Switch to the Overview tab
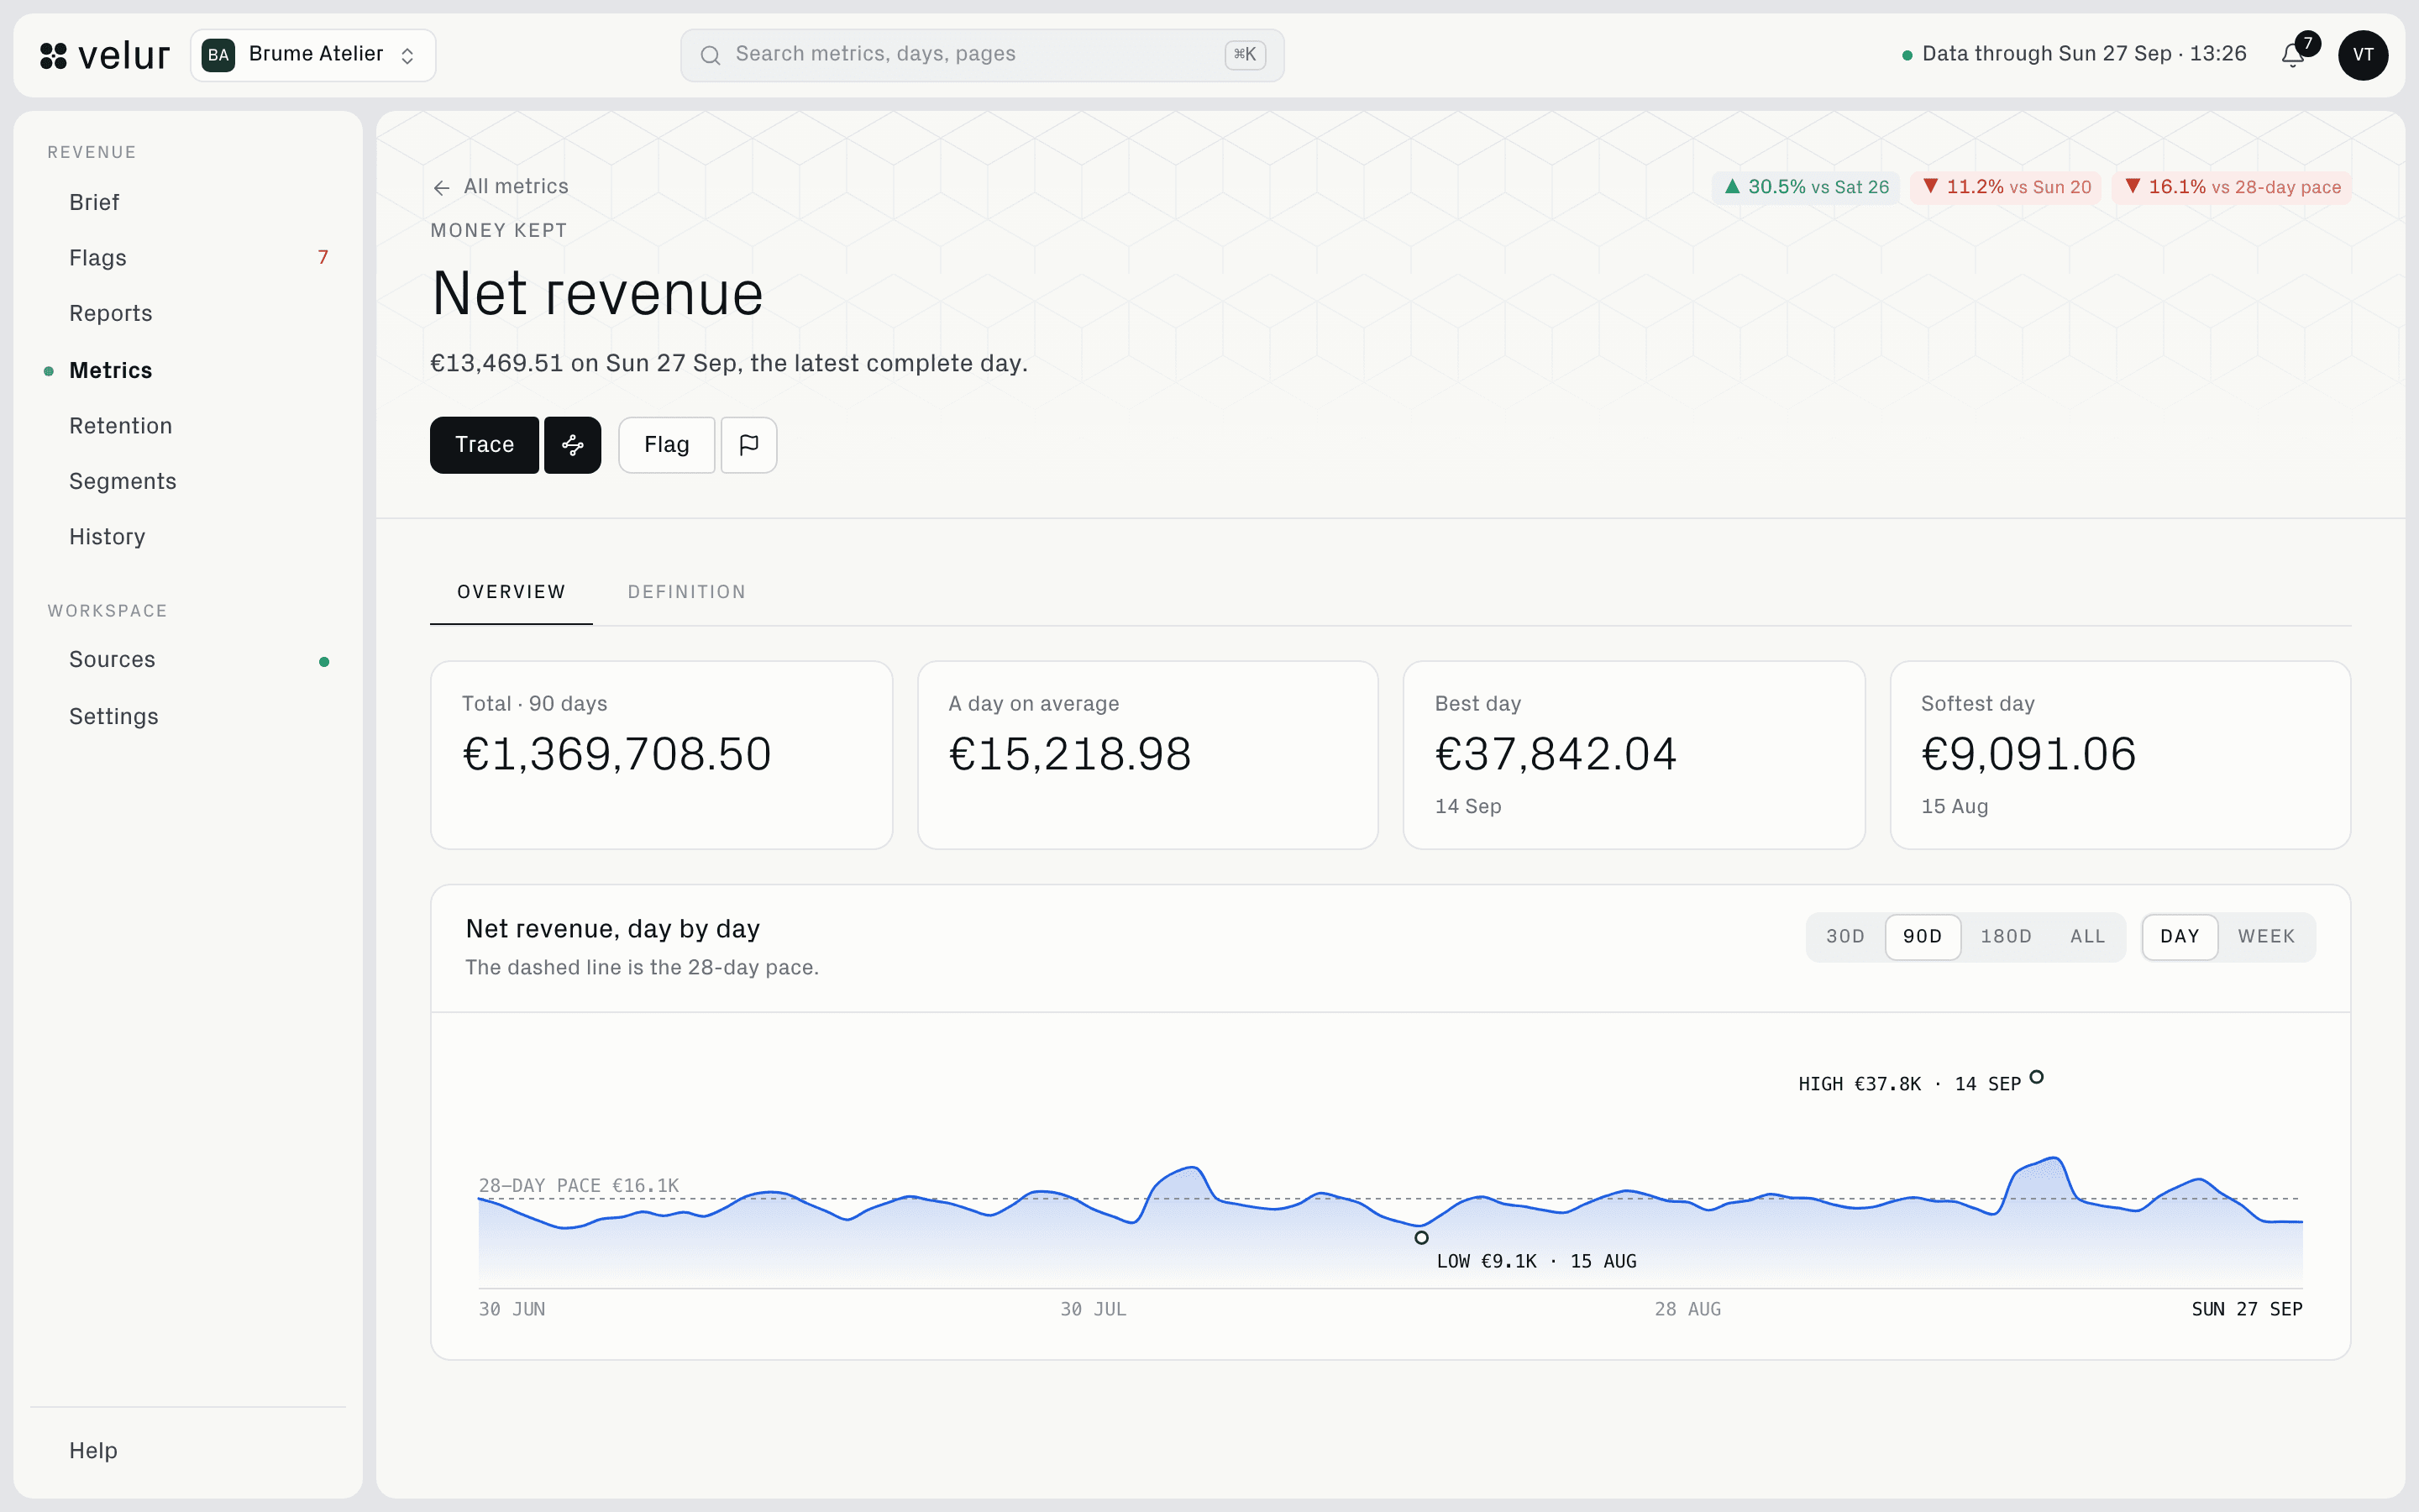The height and width of the screenshot is (1512, 2419). click(511, 592)
